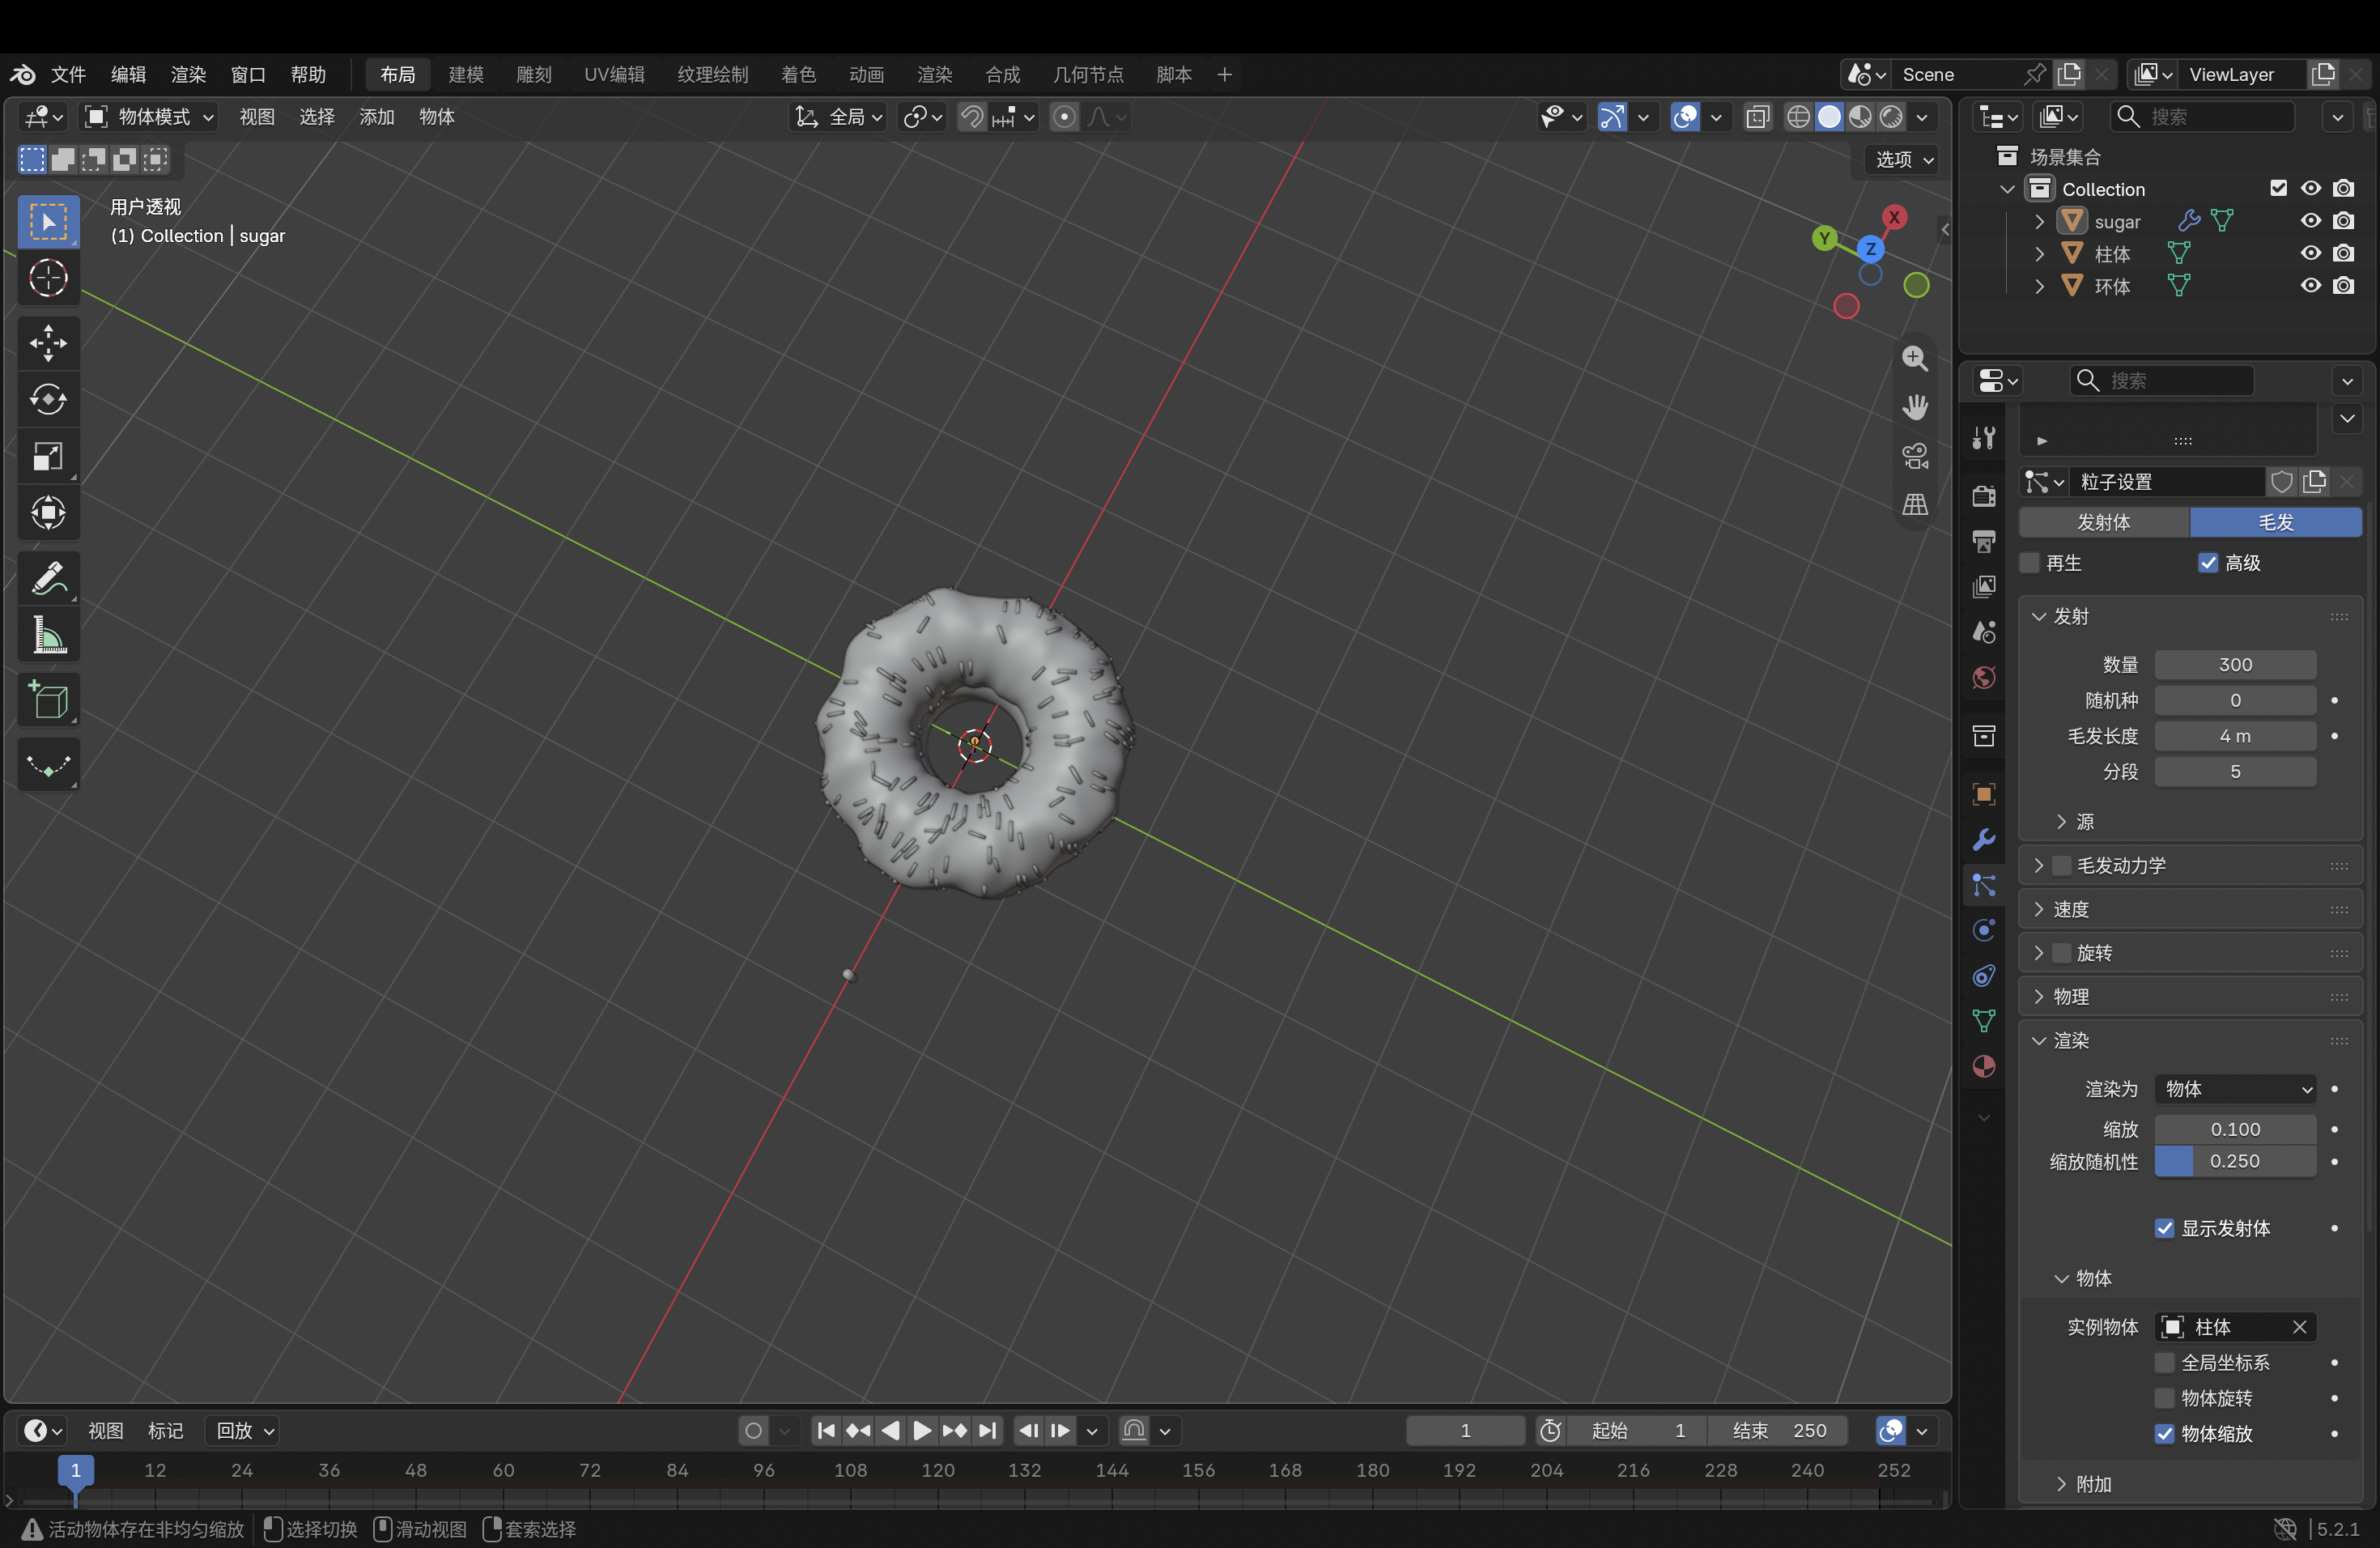Viewport: 2380px width, 1548px height.
Task: Jump to the last frame
Action: (x=987, y=1431)
